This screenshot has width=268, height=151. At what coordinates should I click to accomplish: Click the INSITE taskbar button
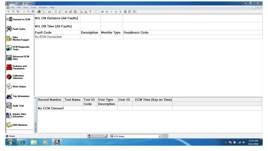point(57,142)
